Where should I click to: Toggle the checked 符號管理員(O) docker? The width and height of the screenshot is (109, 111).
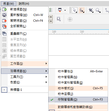[x=78, y=100]
